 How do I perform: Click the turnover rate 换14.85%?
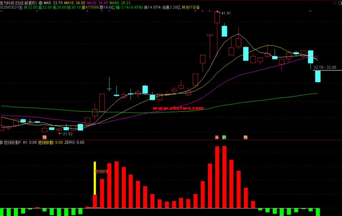pyautogui.click(x=153, y=7)
